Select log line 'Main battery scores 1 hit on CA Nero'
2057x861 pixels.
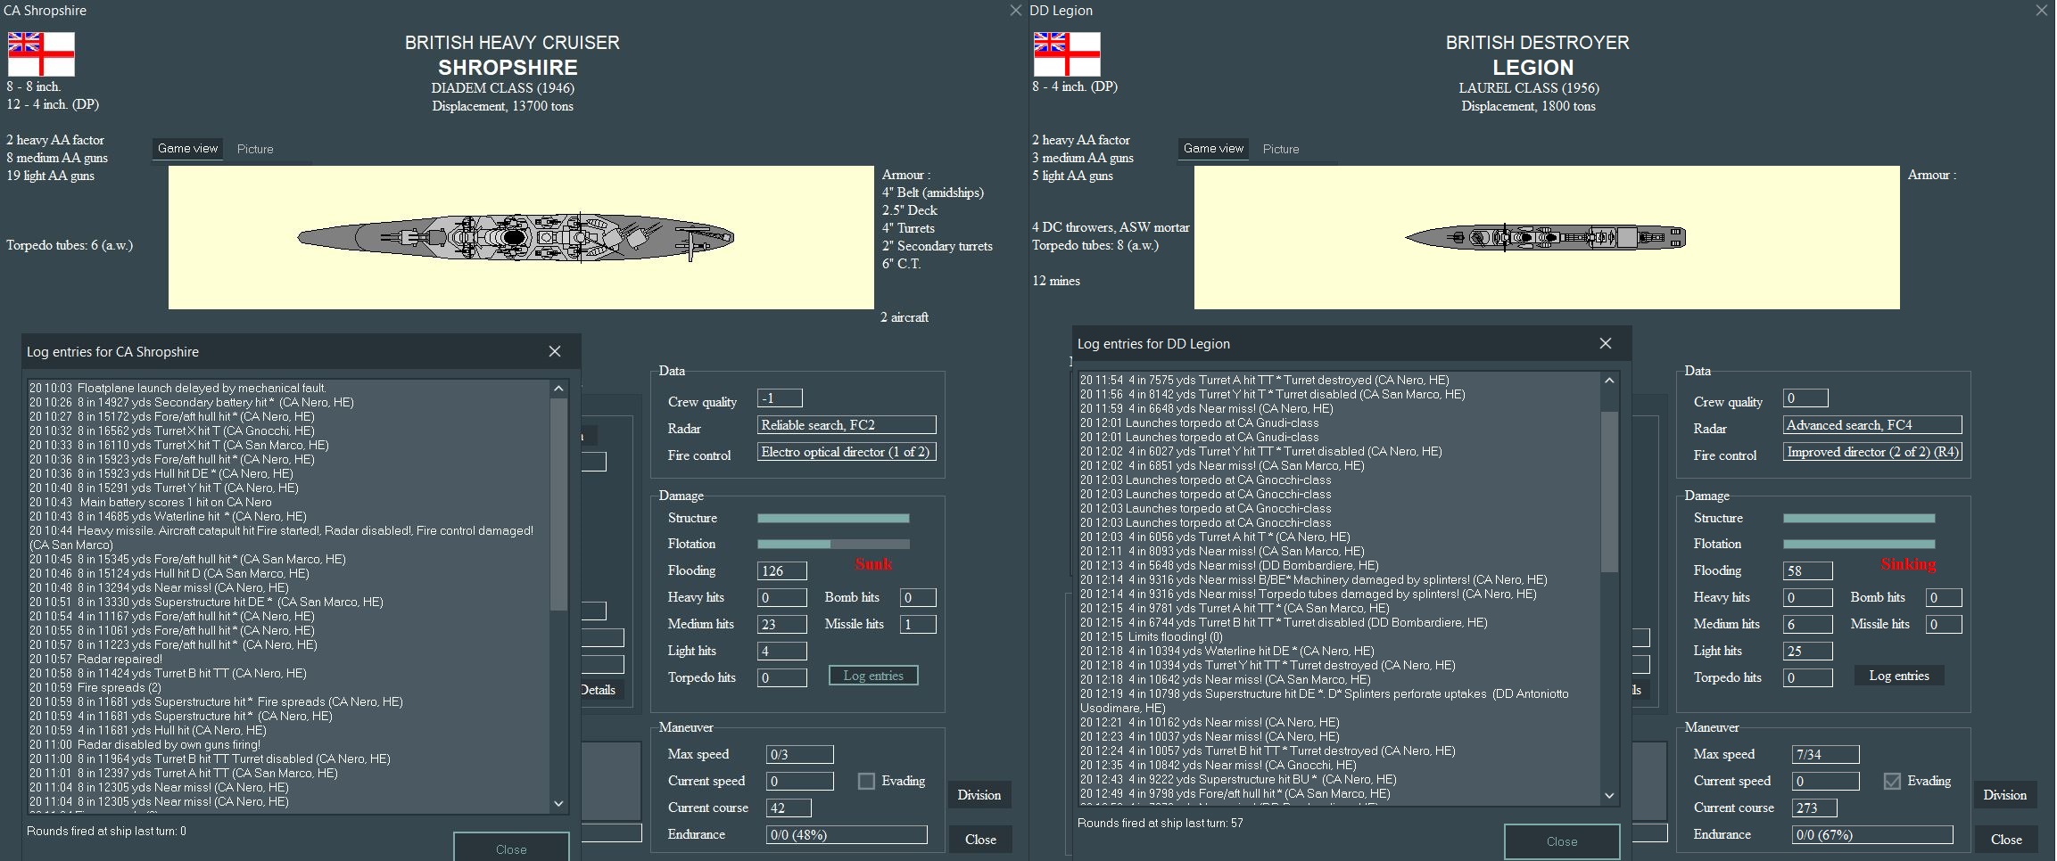150,502
